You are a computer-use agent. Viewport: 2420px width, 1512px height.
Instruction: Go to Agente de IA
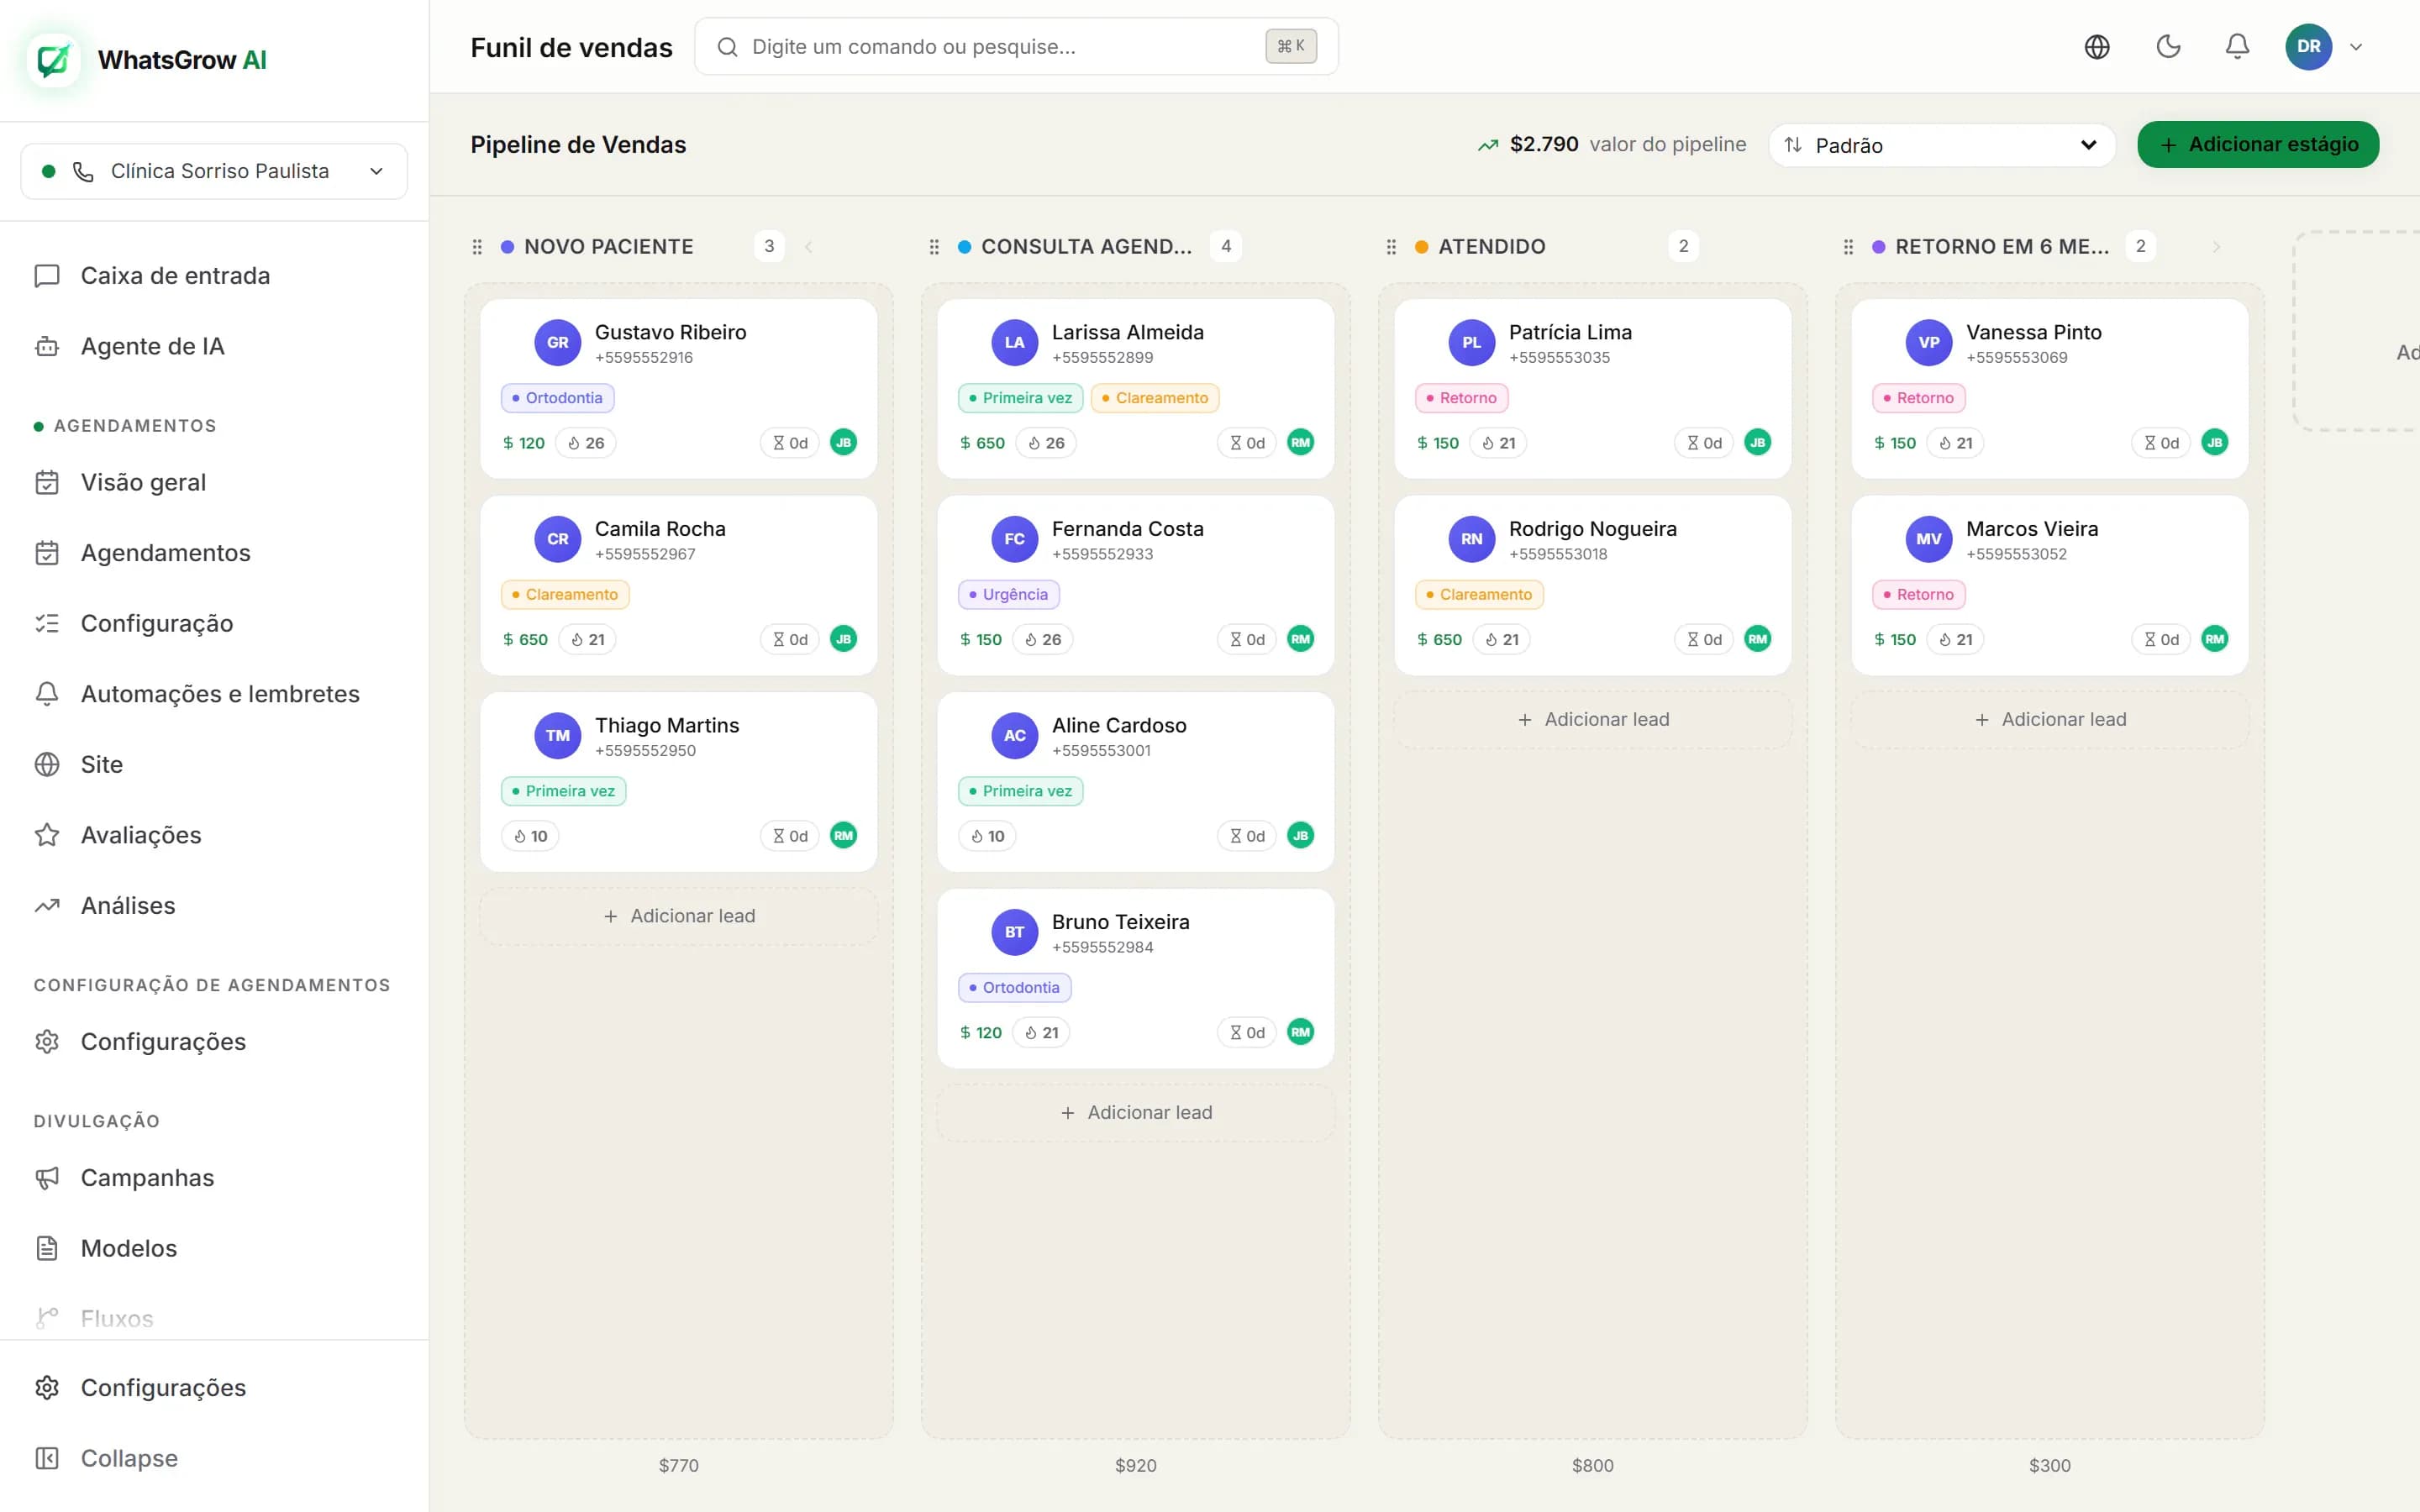[152, 346]
